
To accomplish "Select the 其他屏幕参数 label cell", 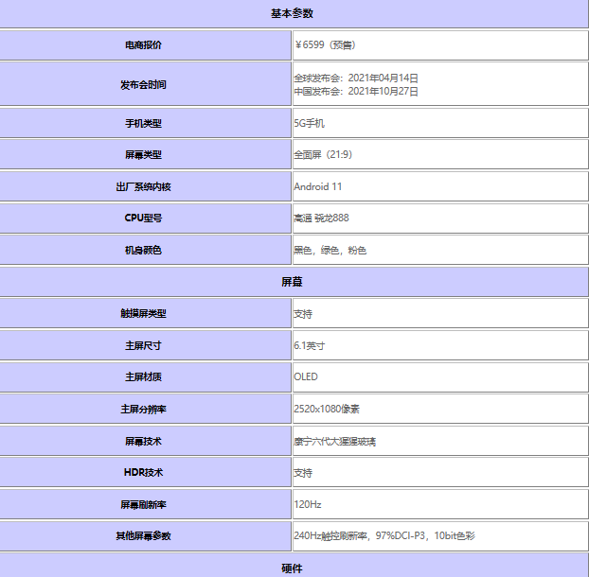I will pos(144,535).
